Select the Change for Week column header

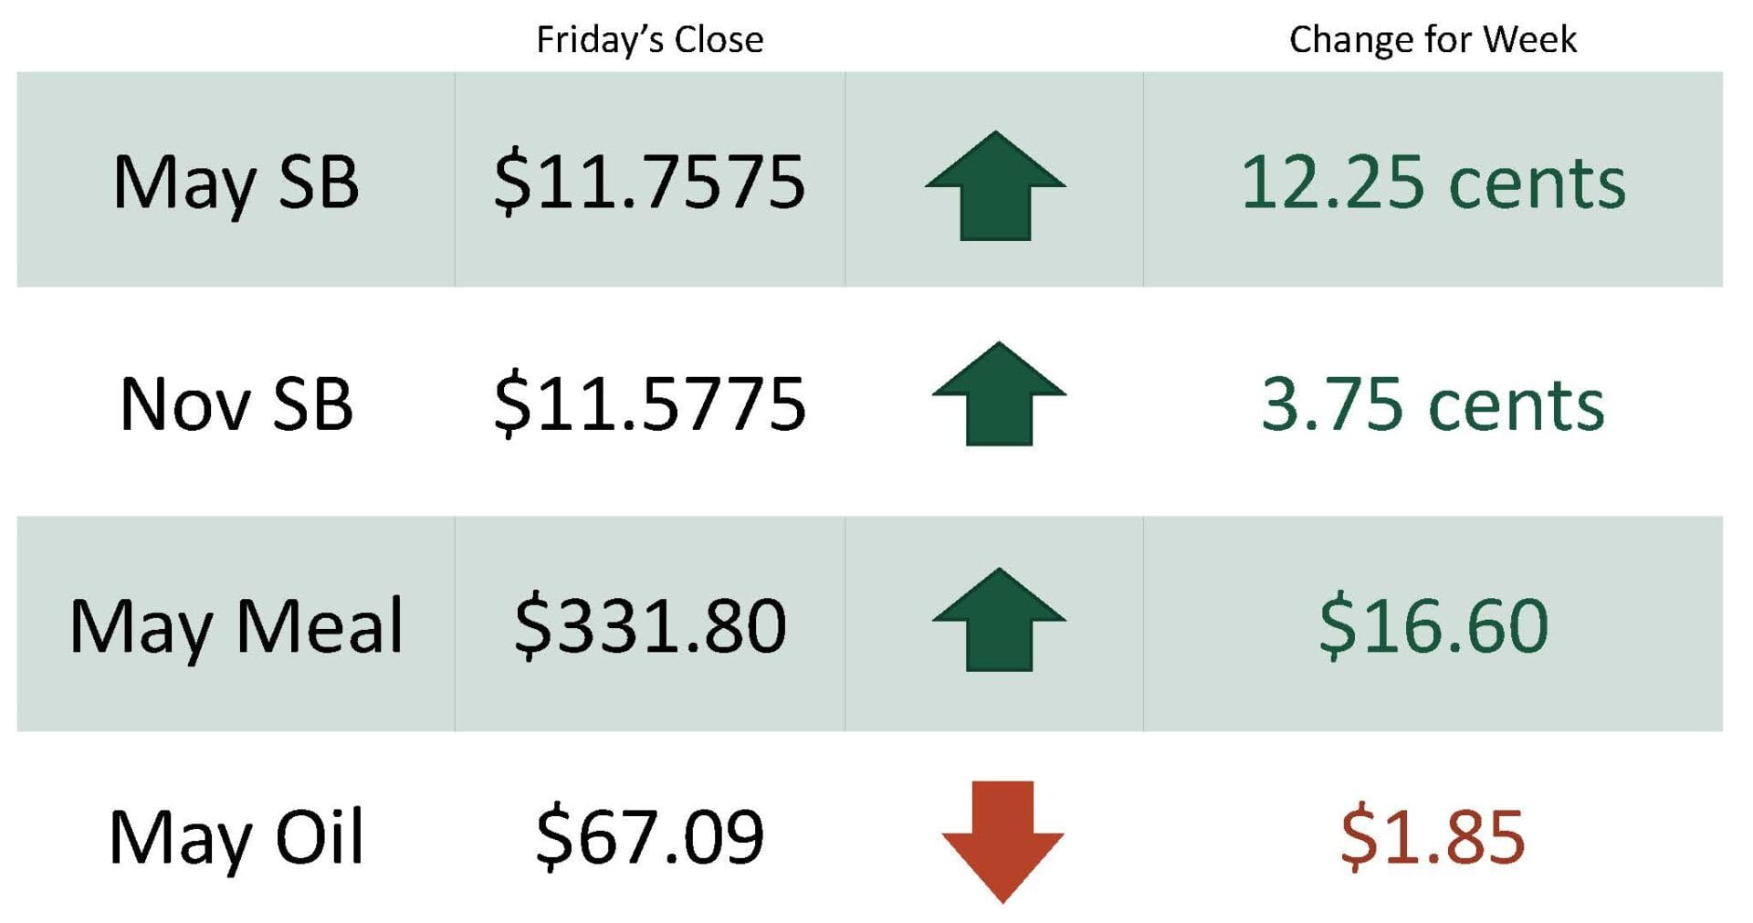tap(1432, 39)
